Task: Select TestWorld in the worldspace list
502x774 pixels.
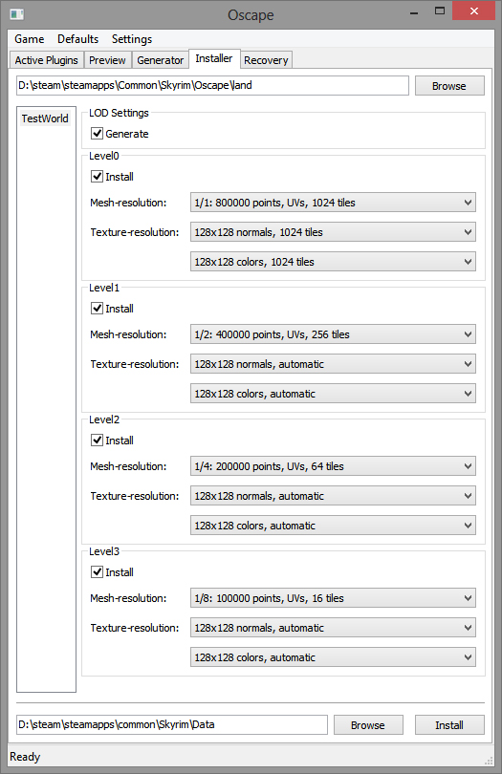Action: [x=45, y=118]
